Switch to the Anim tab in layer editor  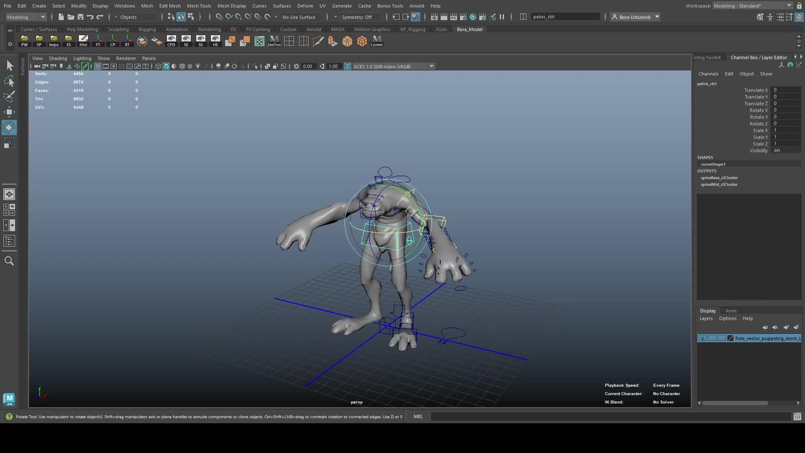(x=731, y=311)
